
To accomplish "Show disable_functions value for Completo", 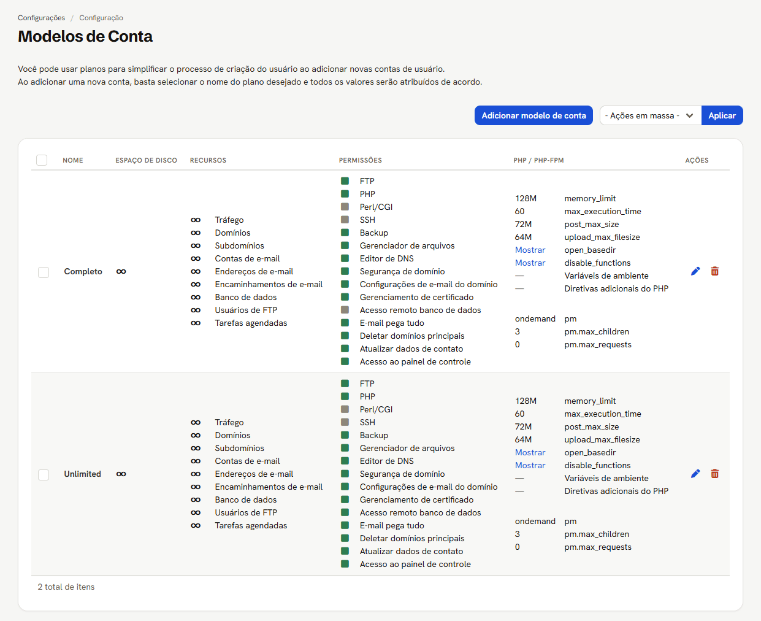I will click(530, 263).
